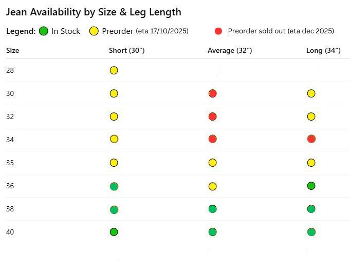Click the size 36 Long green dot
350x274 pixels.
(311, 186)
